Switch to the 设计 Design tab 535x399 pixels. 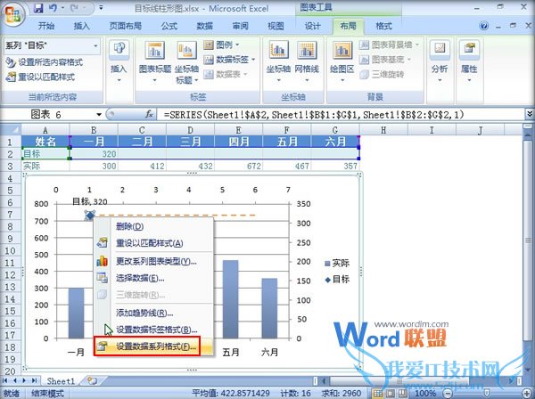[x=313, y=26]
